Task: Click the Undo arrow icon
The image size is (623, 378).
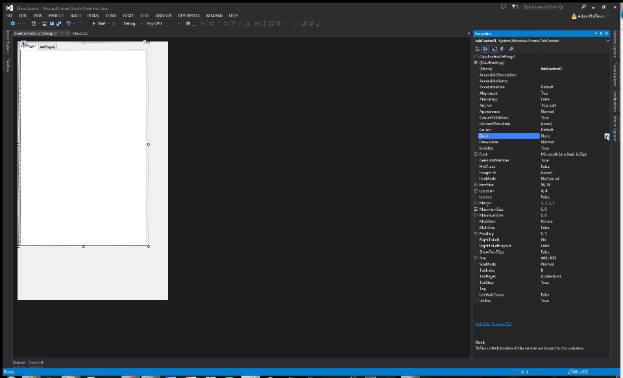Action: 68,23
